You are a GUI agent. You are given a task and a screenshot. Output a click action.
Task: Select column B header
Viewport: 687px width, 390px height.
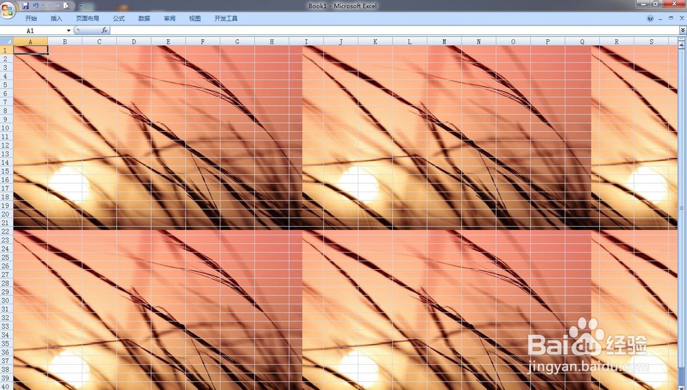[x=65, y=42]
